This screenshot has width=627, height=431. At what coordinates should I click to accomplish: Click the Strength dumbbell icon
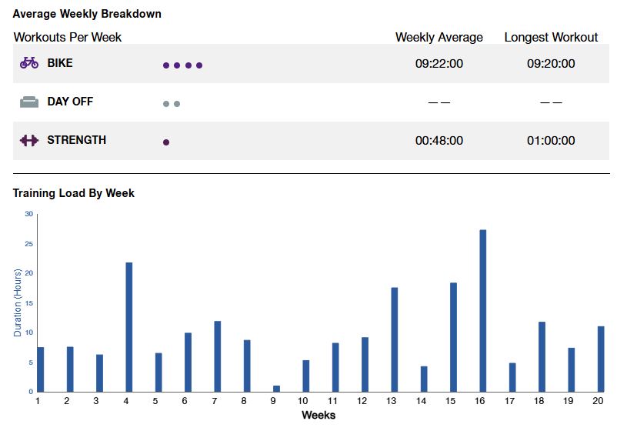click(29, 140)
